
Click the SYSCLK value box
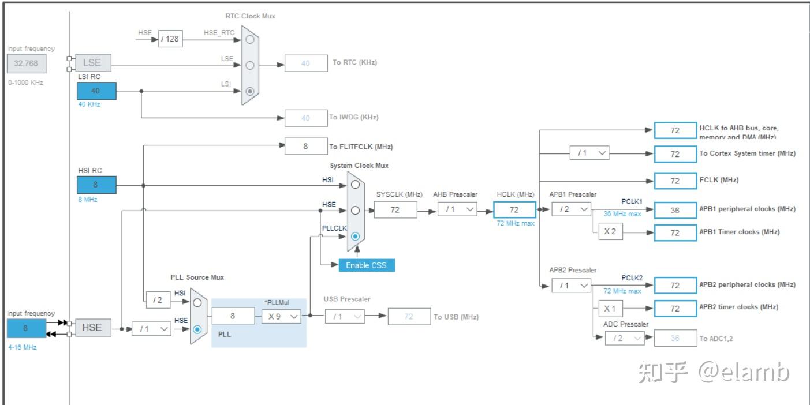point(396,209)
